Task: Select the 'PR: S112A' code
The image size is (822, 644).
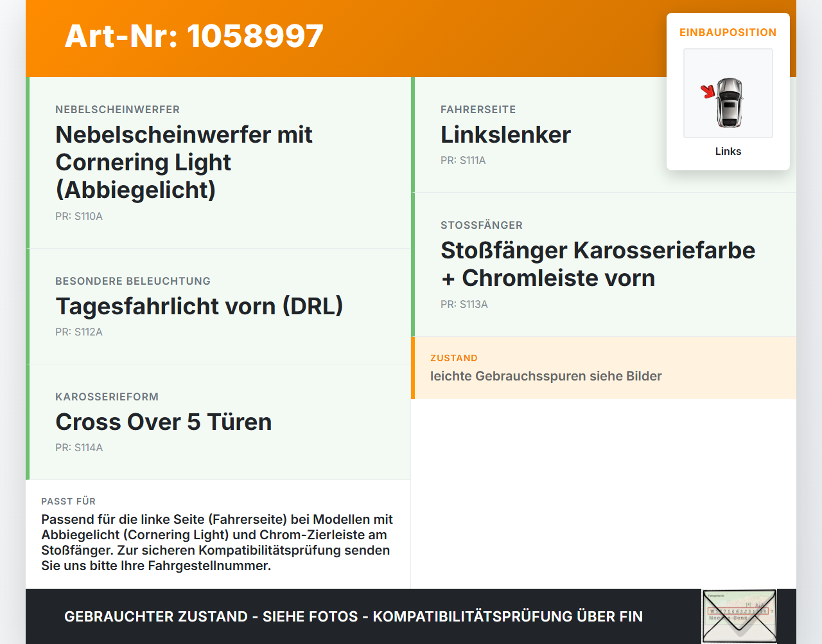Action: [79, 332]
